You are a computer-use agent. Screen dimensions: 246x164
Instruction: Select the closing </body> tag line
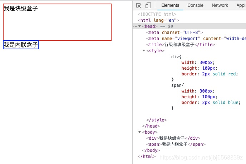(151, 150)
